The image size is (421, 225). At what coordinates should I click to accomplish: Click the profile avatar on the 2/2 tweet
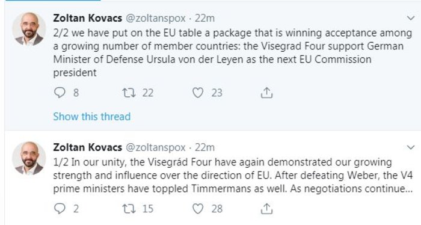(x=29, y=29)
